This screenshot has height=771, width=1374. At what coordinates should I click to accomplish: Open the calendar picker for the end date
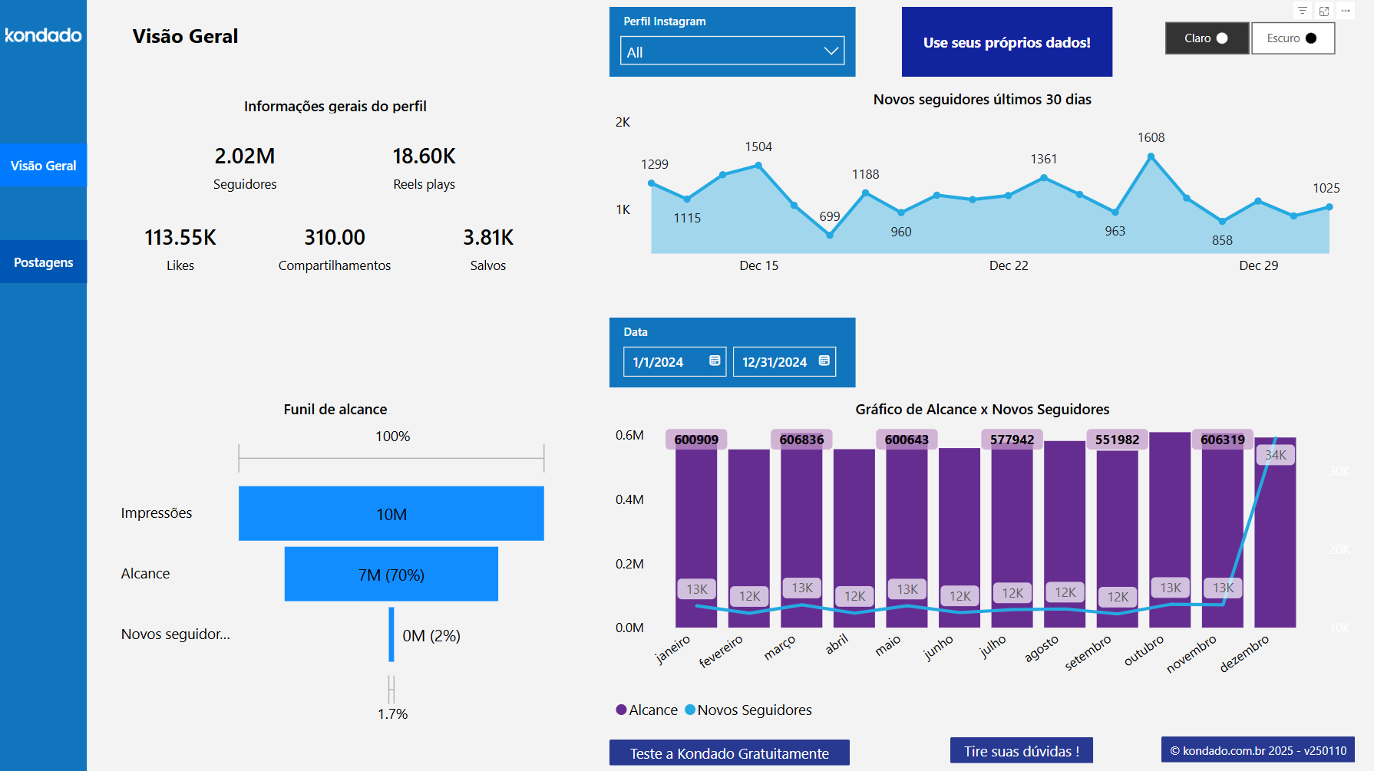pos(824,361)
